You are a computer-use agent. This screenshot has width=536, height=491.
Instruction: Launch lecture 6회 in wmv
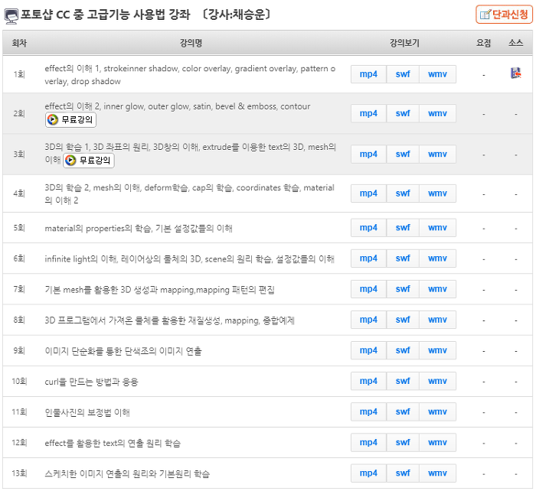(437, 259)
